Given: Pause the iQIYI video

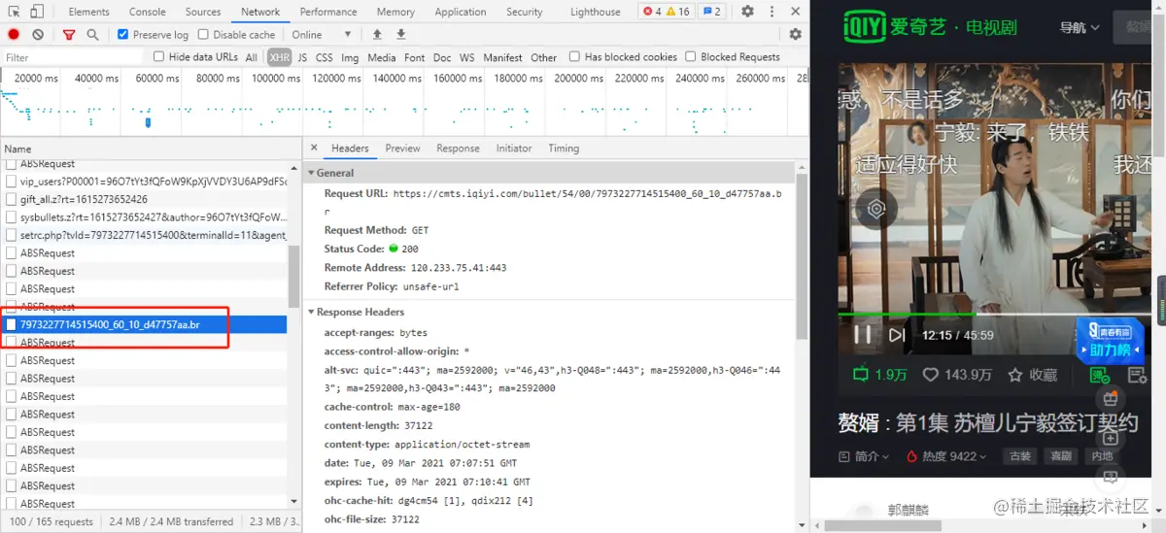Looking at the screenshot, I should (863, 335).
